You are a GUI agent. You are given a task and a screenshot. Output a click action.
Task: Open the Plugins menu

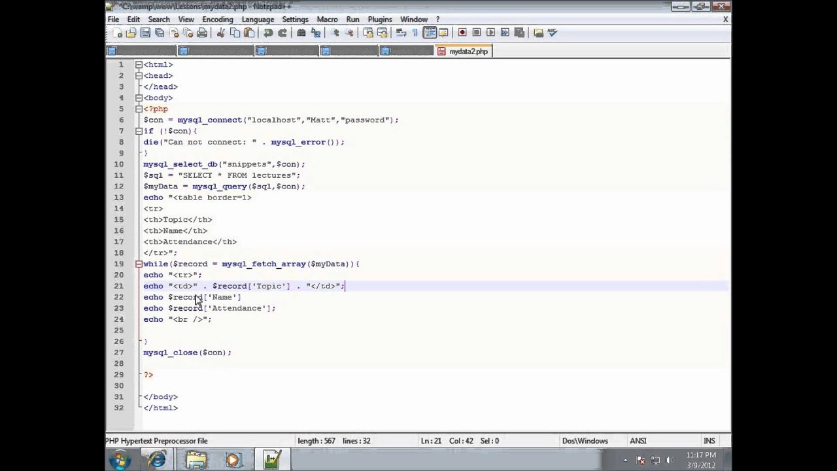[x=380, y=20]
